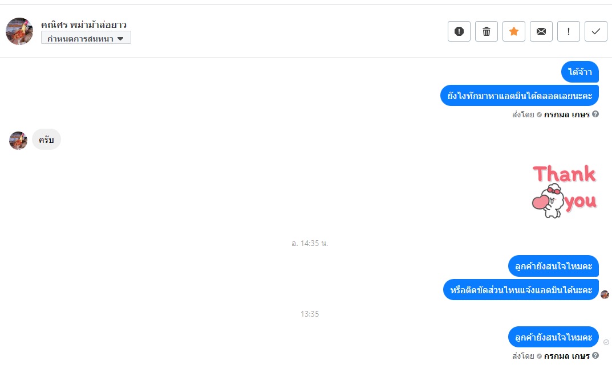The image size is (612, 369).
Task: Select the ครับ message bubble
Action: (x=46, y=139)
